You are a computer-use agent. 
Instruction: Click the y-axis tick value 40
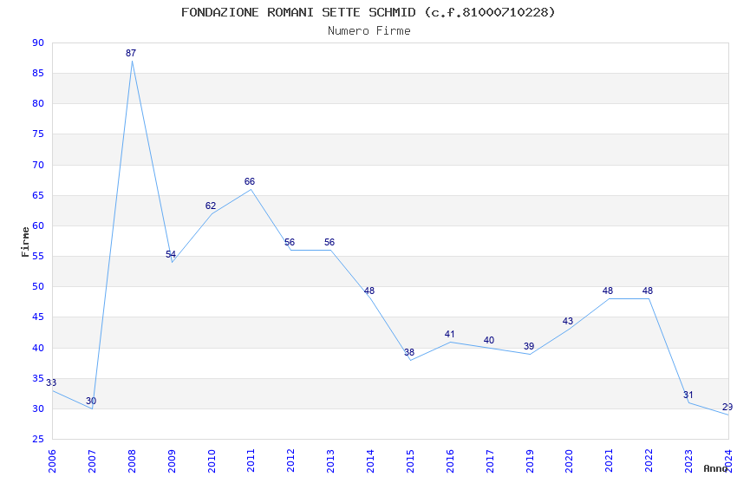(38, 349)
